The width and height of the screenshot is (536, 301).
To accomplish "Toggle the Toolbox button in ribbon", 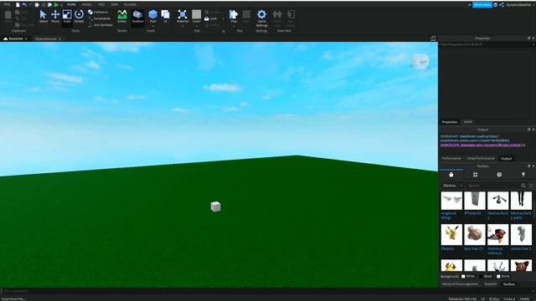I will click(137, 17).
